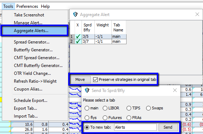The image size is (203, 134).
Task: Click the 1.6 cell in background grid
Action: coord(41,129)
